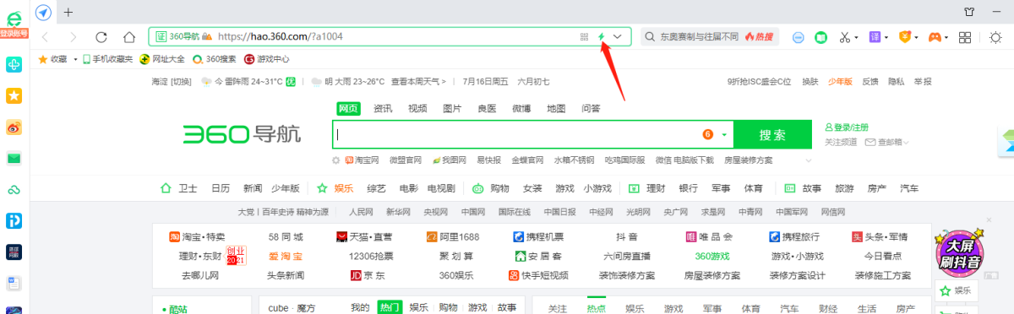Image resolution: width=1014 pixels, height=314 pixels.
Task: Click the forward navigation arrow
Action: [x=74, y=37]
